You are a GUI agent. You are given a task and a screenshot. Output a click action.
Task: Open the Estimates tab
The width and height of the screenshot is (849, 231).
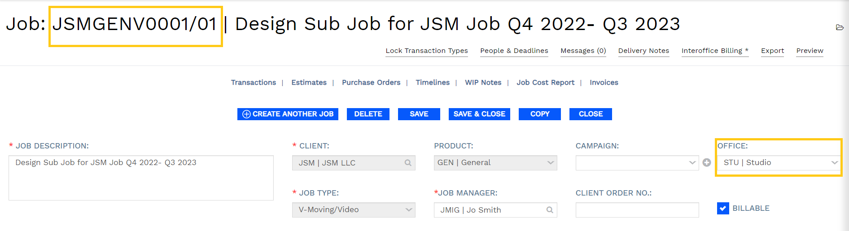coord(309,83)
